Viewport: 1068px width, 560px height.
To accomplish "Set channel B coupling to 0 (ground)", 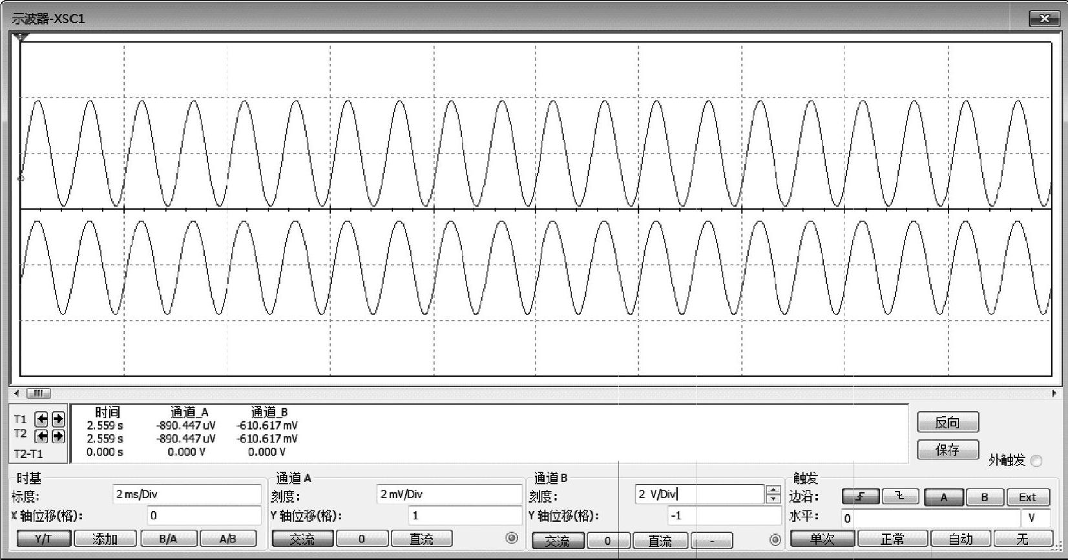I will pos(608,541).
